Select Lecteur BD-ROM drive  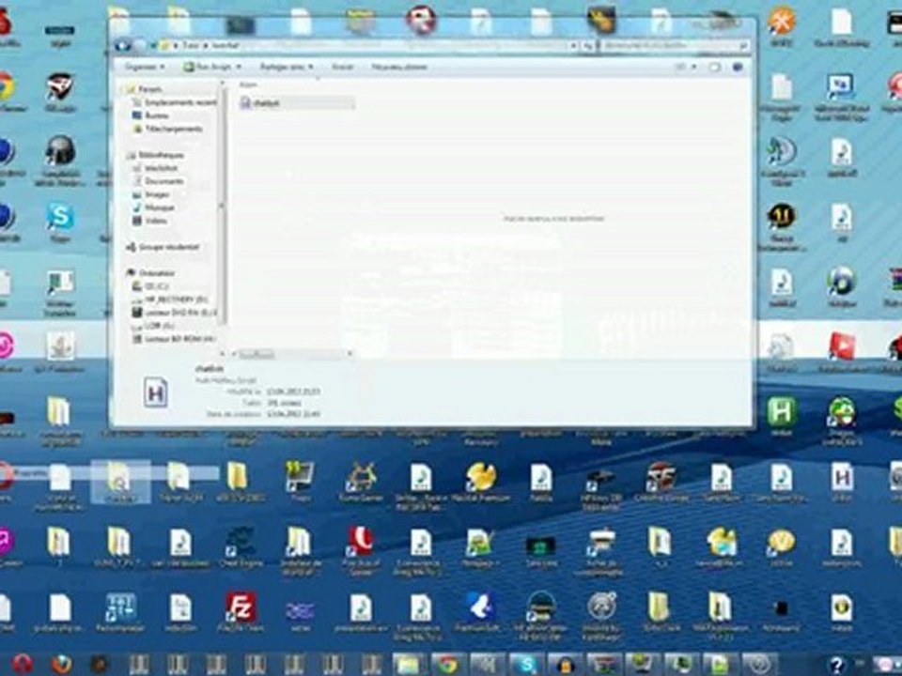tap(175, 339)
